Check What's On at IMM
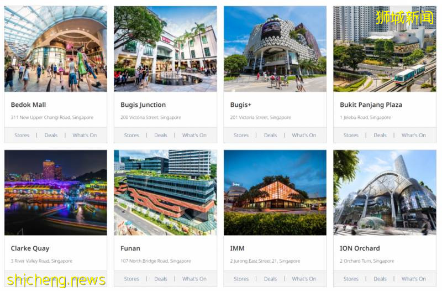This screenshot has width=442, height=291. (x=304, y=279)
